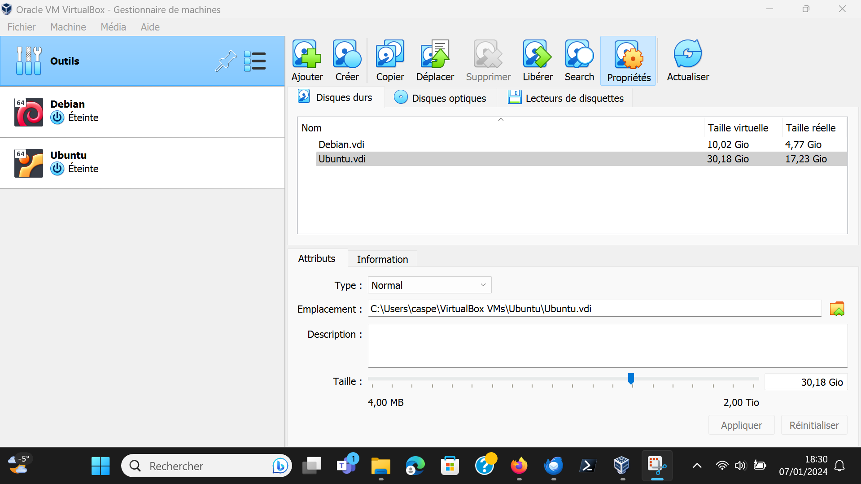The height and width of the screenshot is (484, 861).
Task: Click the Déplacer disk toolbar icon
Action: point(435,61)
